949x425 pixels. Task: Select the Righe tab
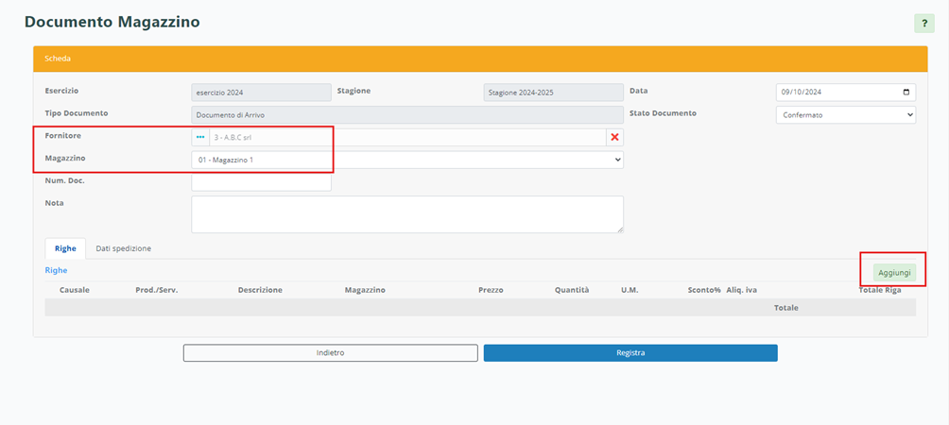pyautogui.click(x=65, y=248)
